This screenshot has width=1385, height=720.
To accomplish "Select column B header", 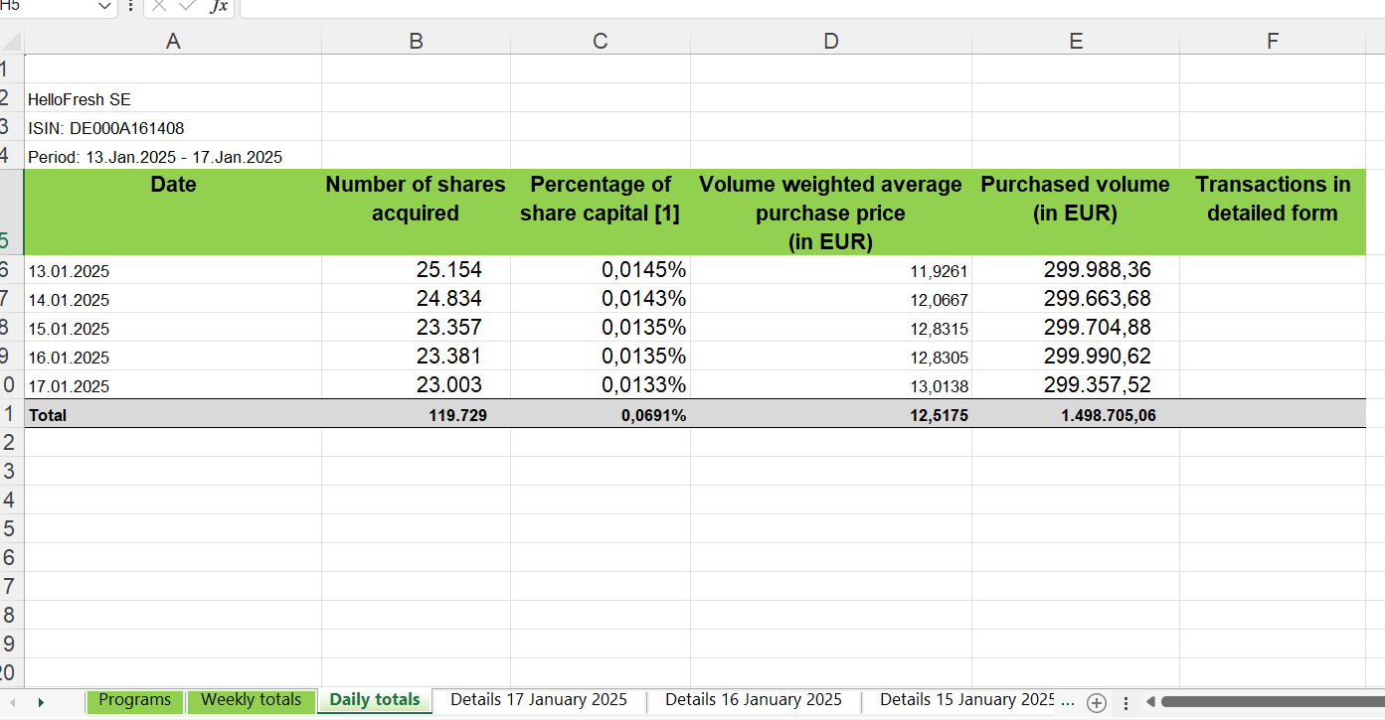I will [416, 42].
